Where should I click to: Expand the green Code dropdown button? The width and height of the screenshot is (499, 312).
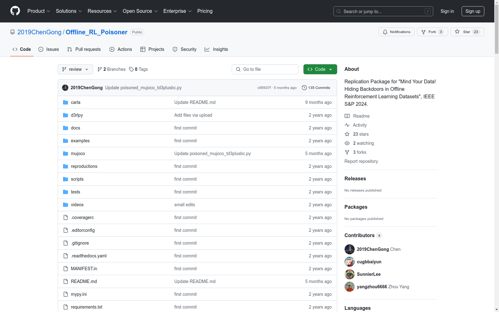click(x=320, y=69)
